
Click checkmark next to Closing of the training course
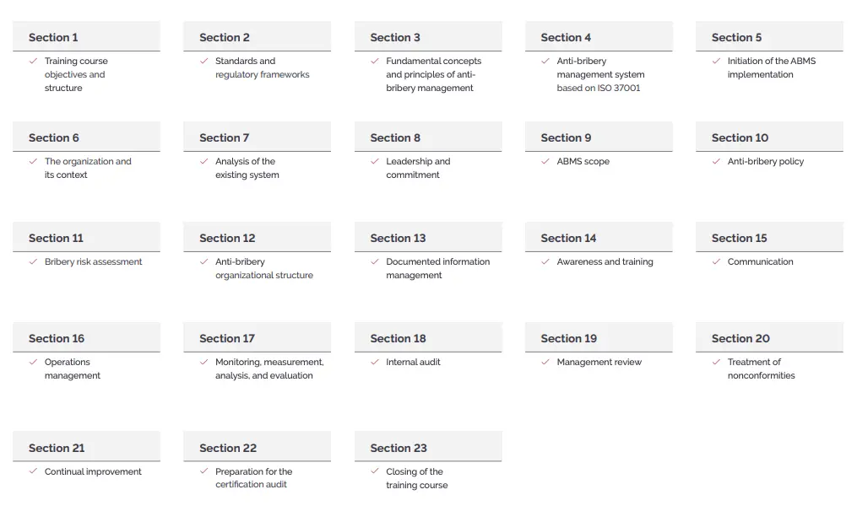pos(374,471)
